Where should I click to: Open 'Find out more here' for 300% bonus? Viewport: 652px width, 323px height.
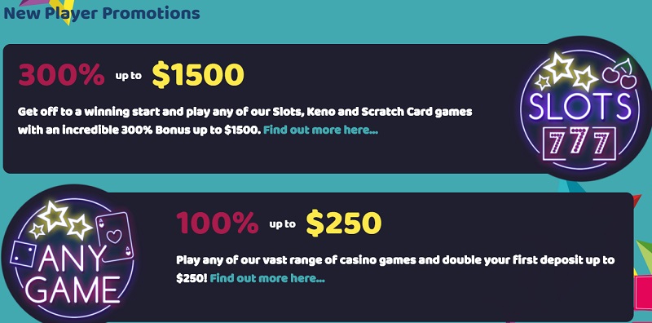320,130
